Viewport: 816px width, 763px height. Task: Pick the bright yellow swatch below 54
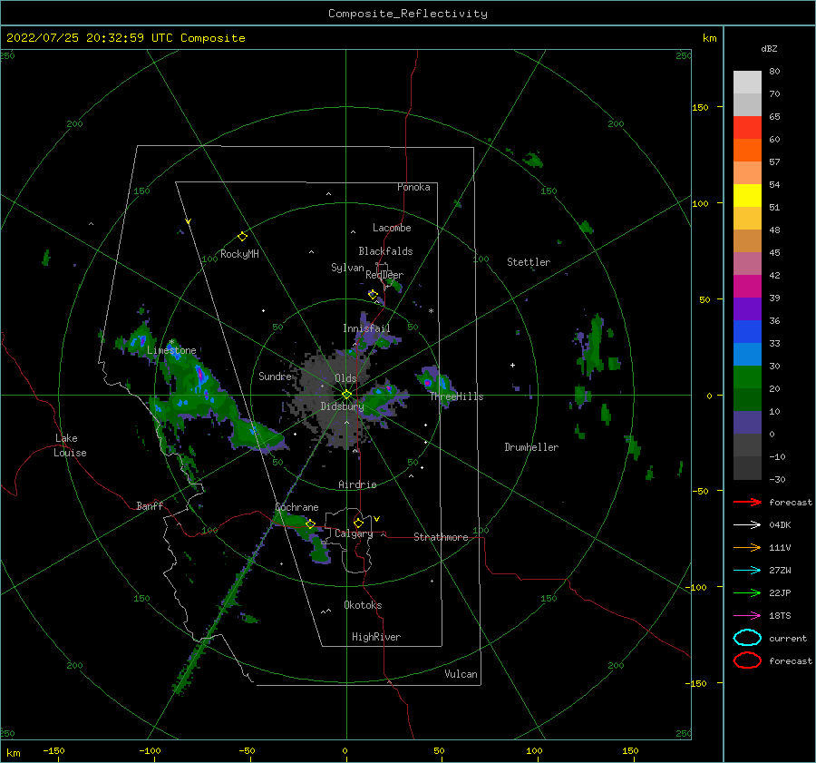(747, 195)
